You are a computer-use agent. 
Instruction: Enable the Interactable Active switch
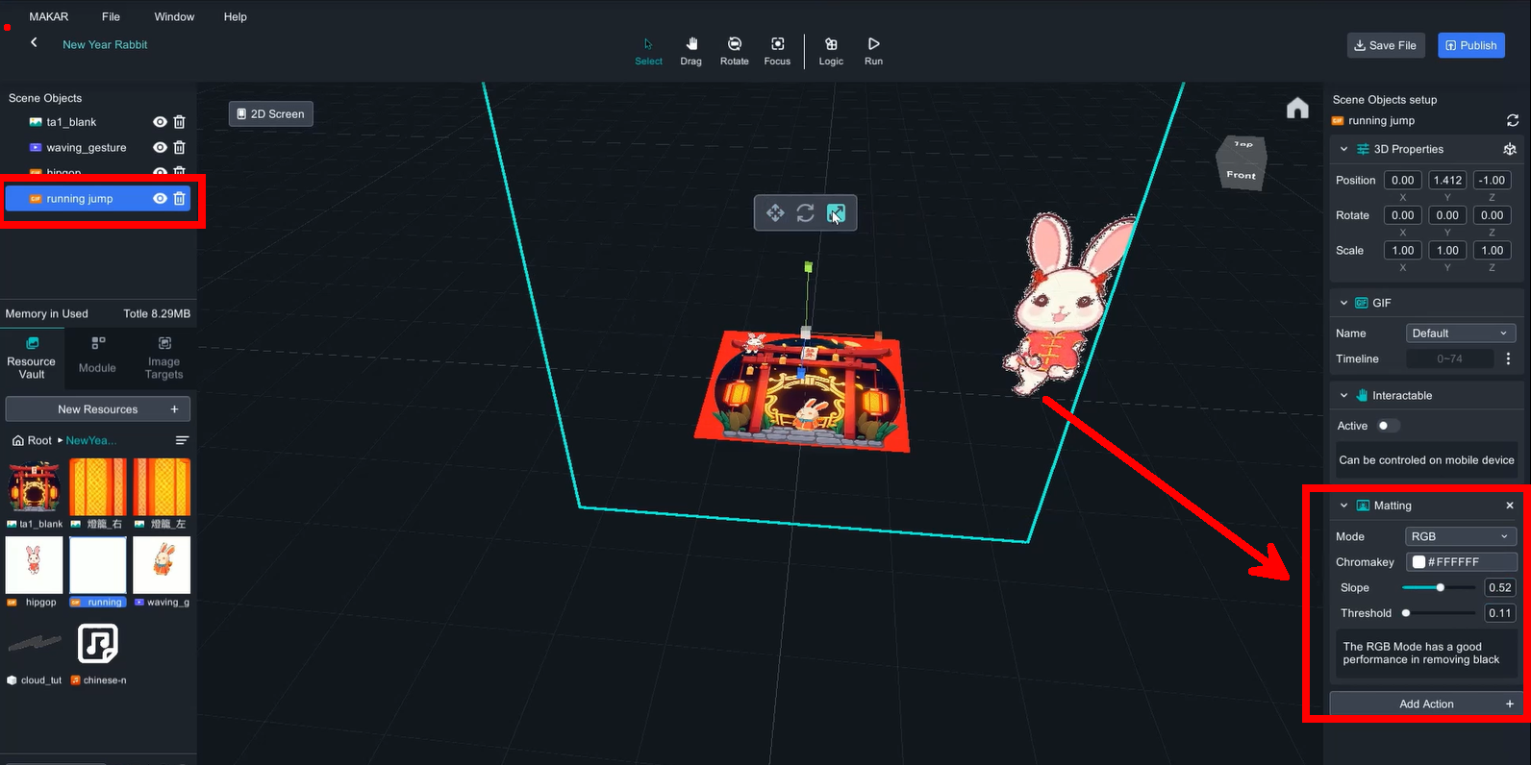coord(1388,426)
